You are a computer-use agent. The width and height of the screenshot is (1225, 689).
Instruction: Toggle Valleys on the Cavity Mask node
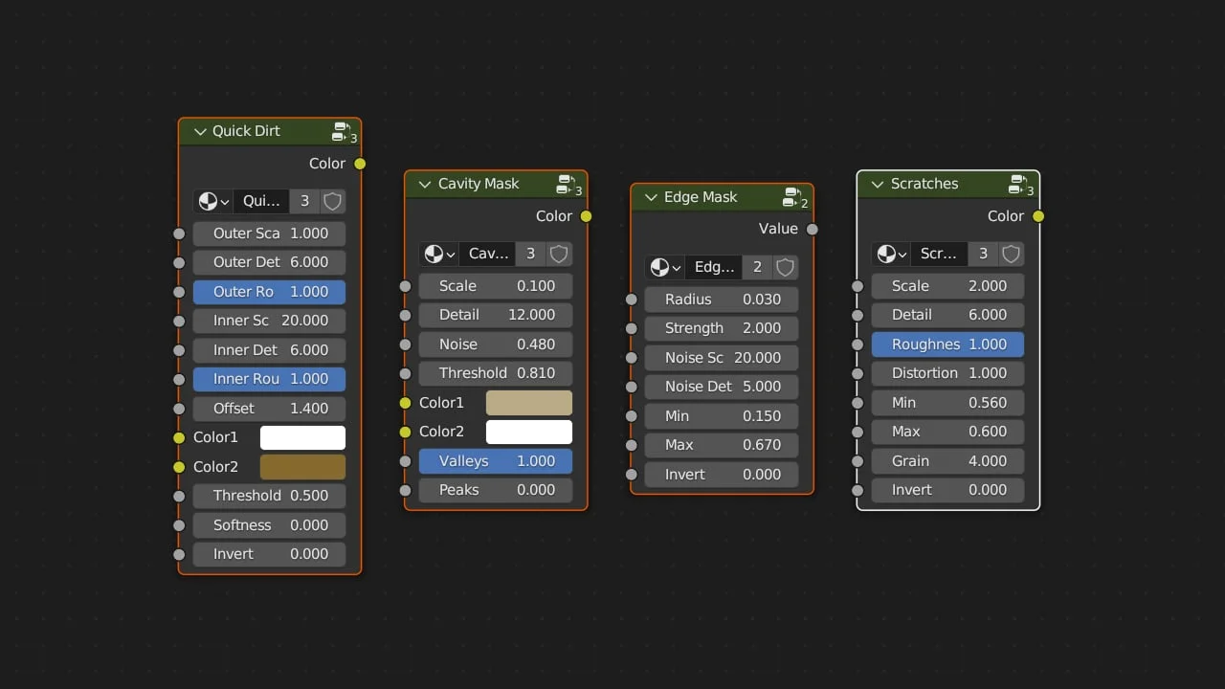tap(495, 460)
